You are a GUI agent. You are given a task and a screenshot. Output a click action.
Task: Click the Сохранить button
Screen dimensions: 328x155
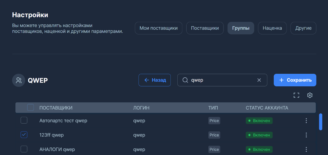point(295,80)
